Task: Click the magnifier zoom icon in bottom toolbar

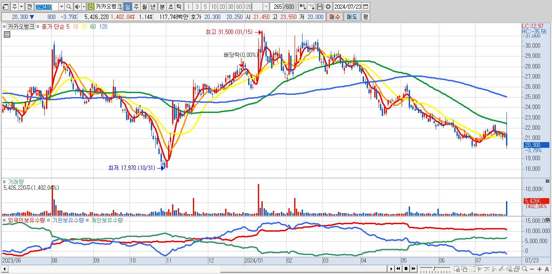Action: (525, 269)
